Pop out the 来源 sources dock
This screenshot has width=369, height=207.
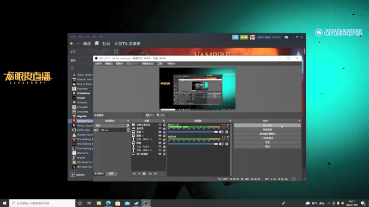click(x=164, y=121)
